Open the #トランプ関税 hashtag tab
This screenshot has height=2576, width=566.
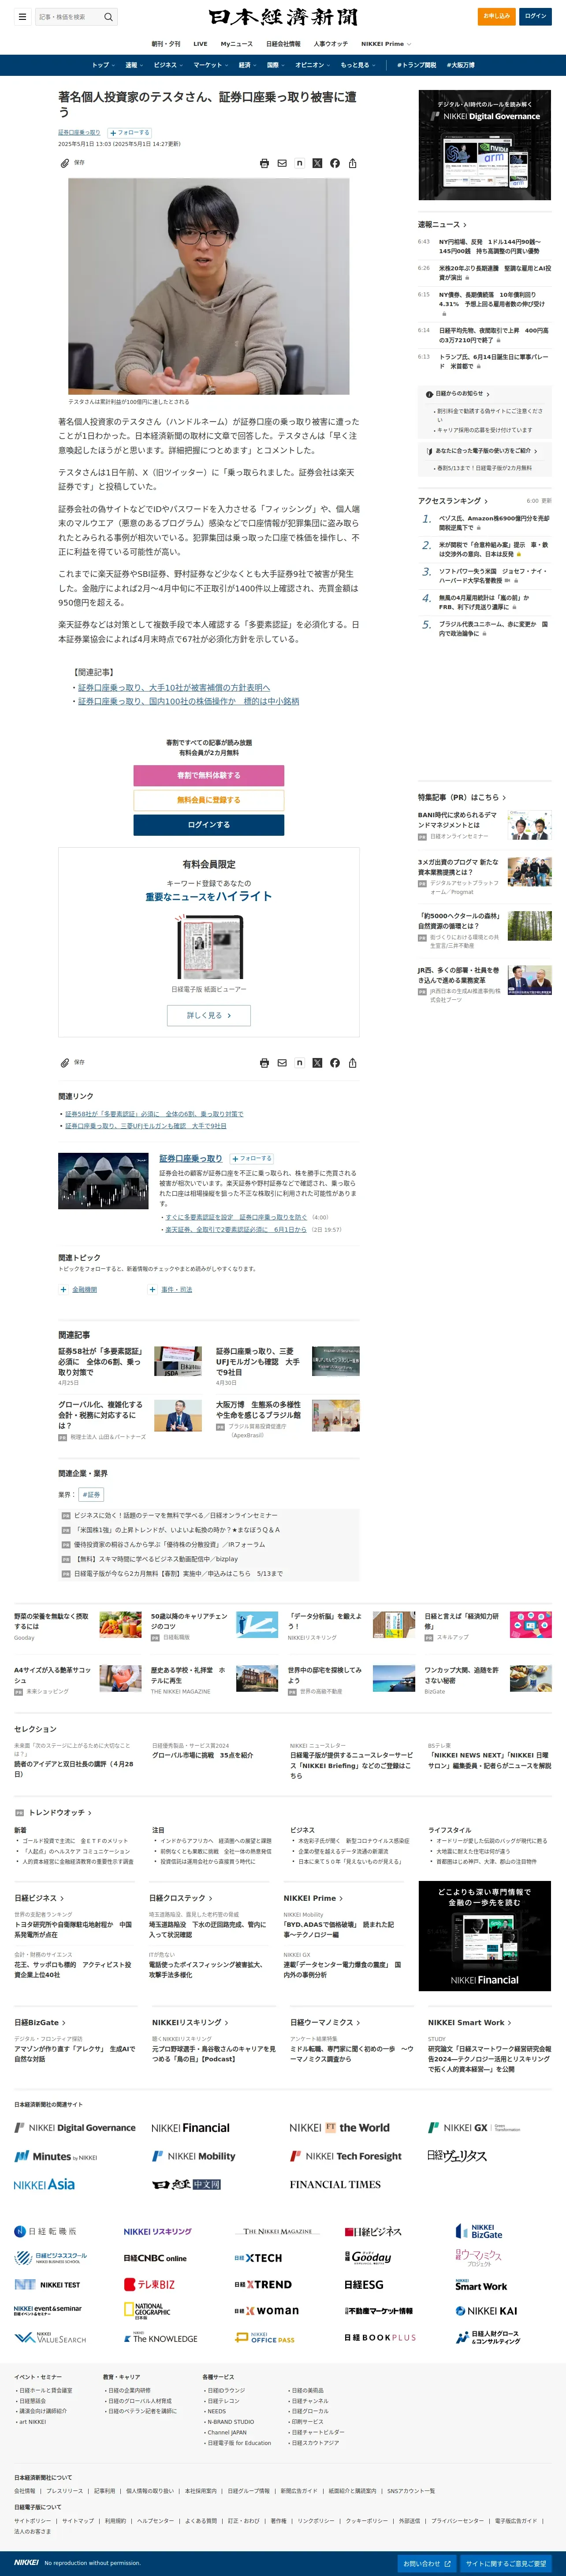tap(417, 65)
